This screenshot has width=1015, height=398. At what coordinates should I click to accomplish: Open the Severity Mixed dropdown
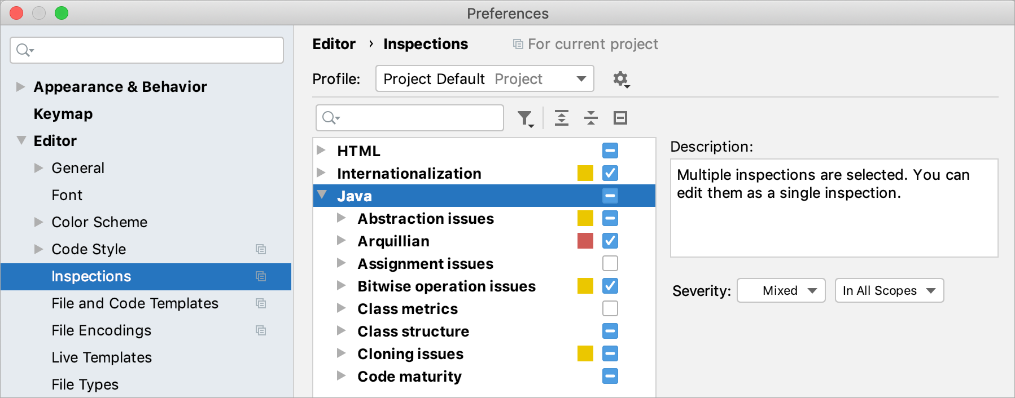(x=781, y=290)
